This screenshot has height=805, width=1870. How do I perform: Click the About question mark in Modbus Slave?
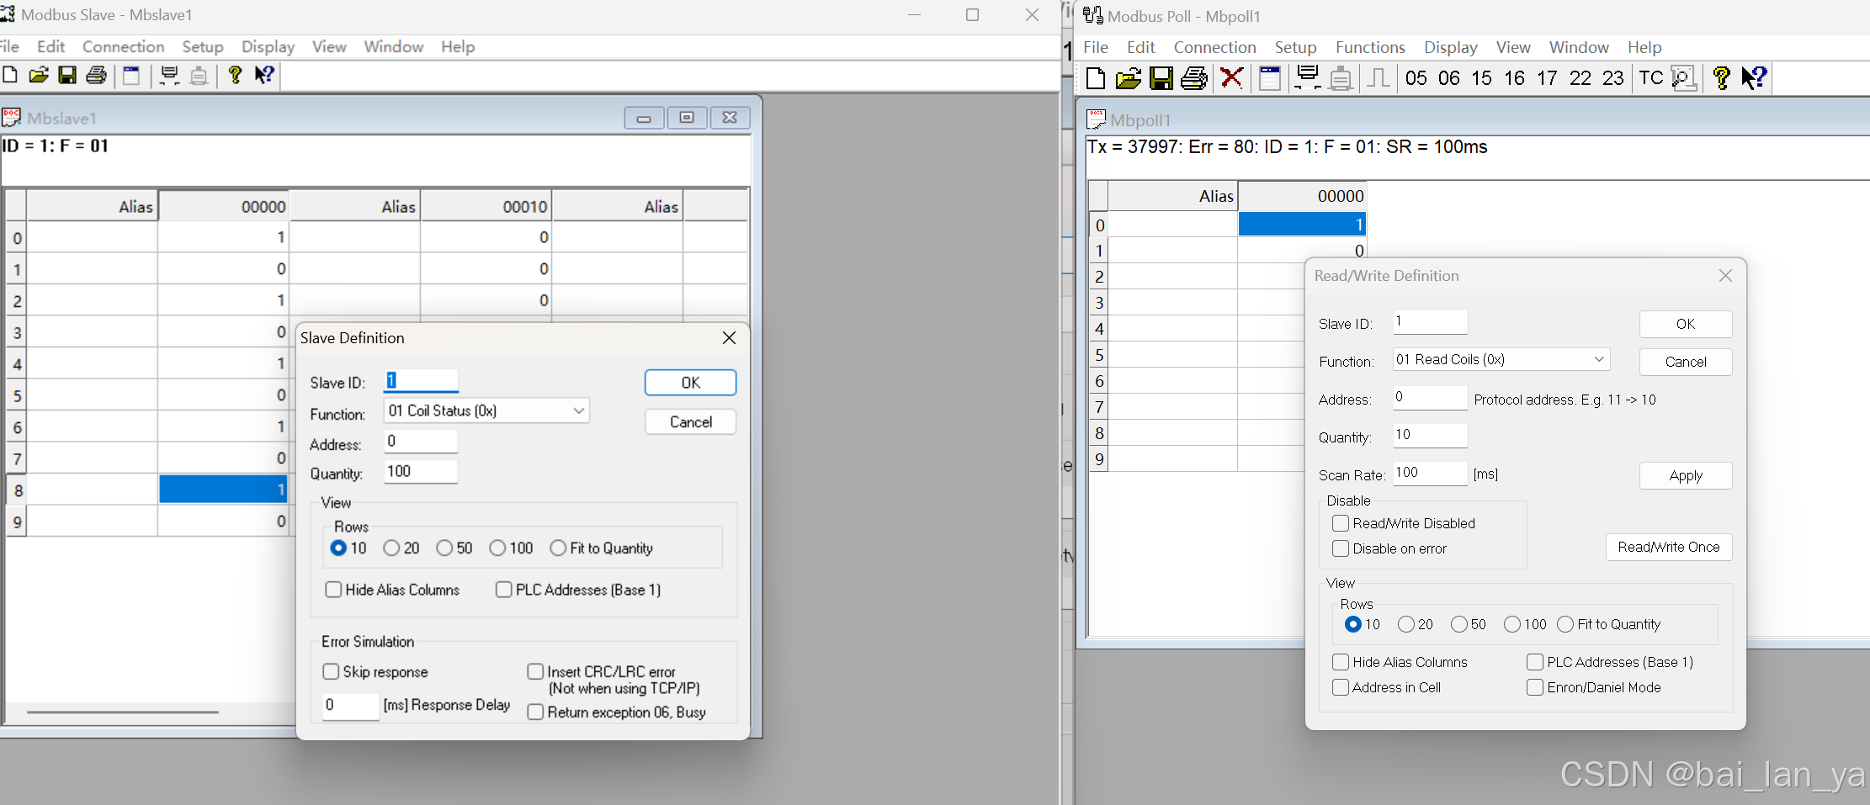pyautogui.click(x=235, y=75)
